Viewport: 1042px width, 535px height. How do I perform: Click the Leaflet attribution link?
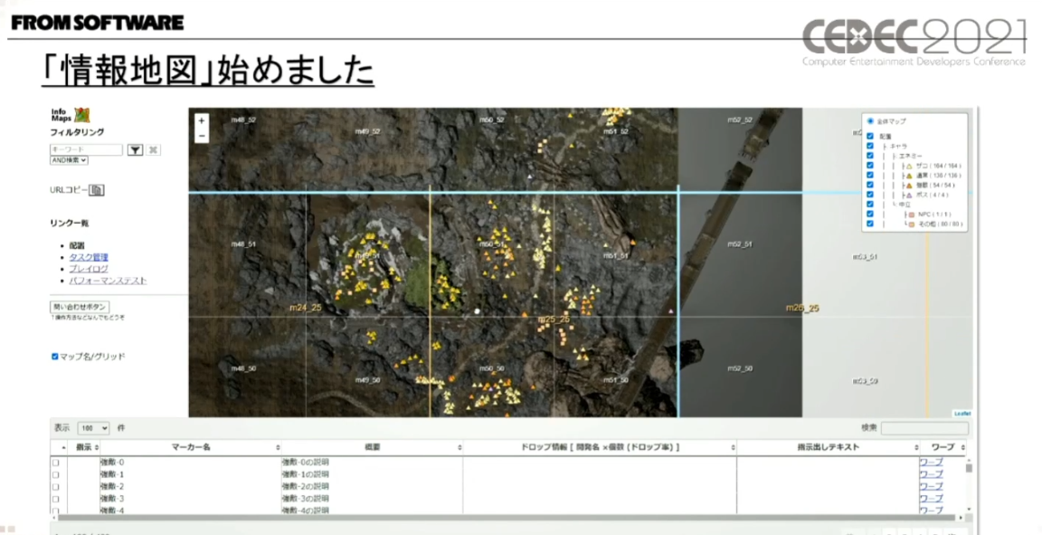coord(962,414)
